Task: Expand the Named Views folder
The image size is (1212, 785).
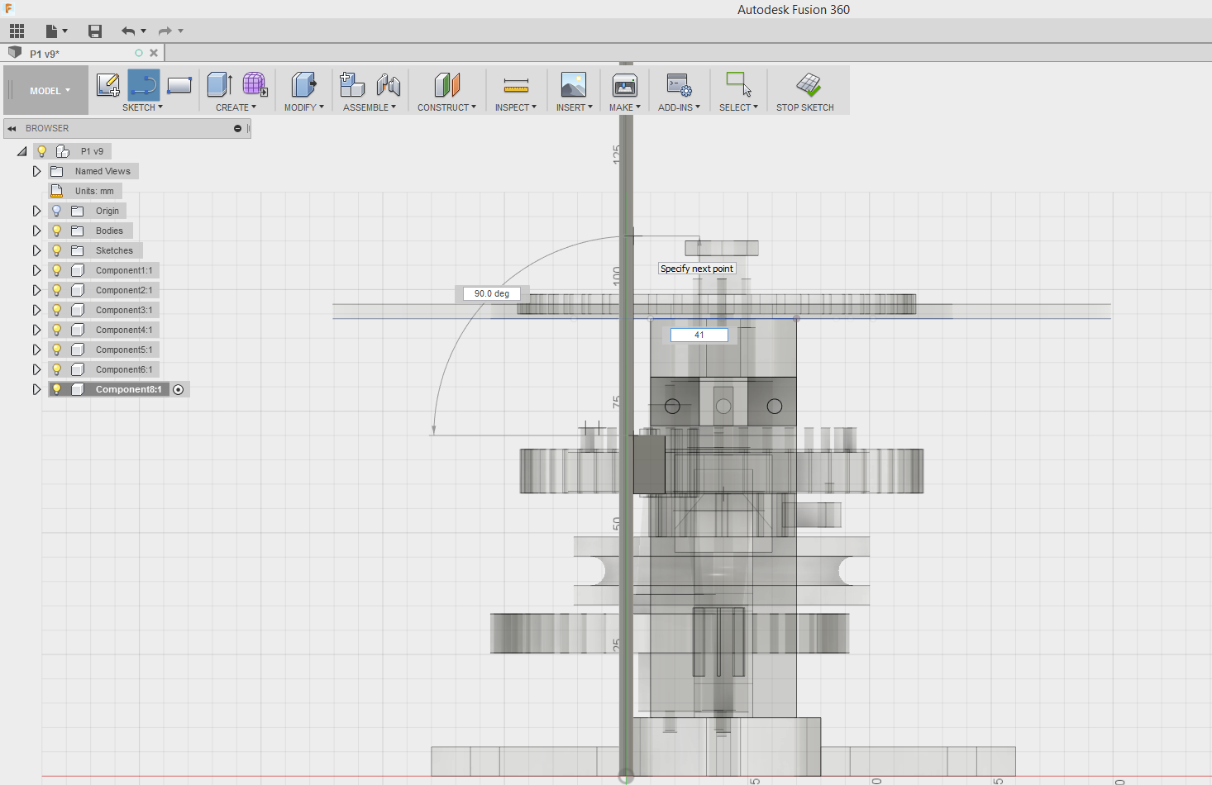Action: pyautogui.click(x=36, y=171)
